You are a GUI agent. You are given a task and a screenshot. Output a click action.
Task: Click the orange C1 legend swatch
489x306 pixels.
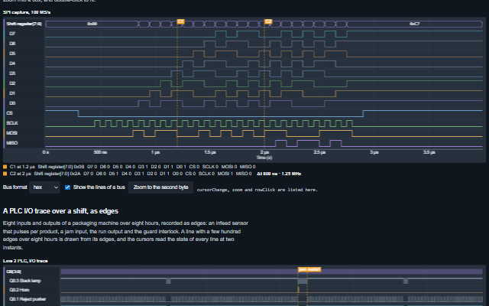tap(5, 167)
